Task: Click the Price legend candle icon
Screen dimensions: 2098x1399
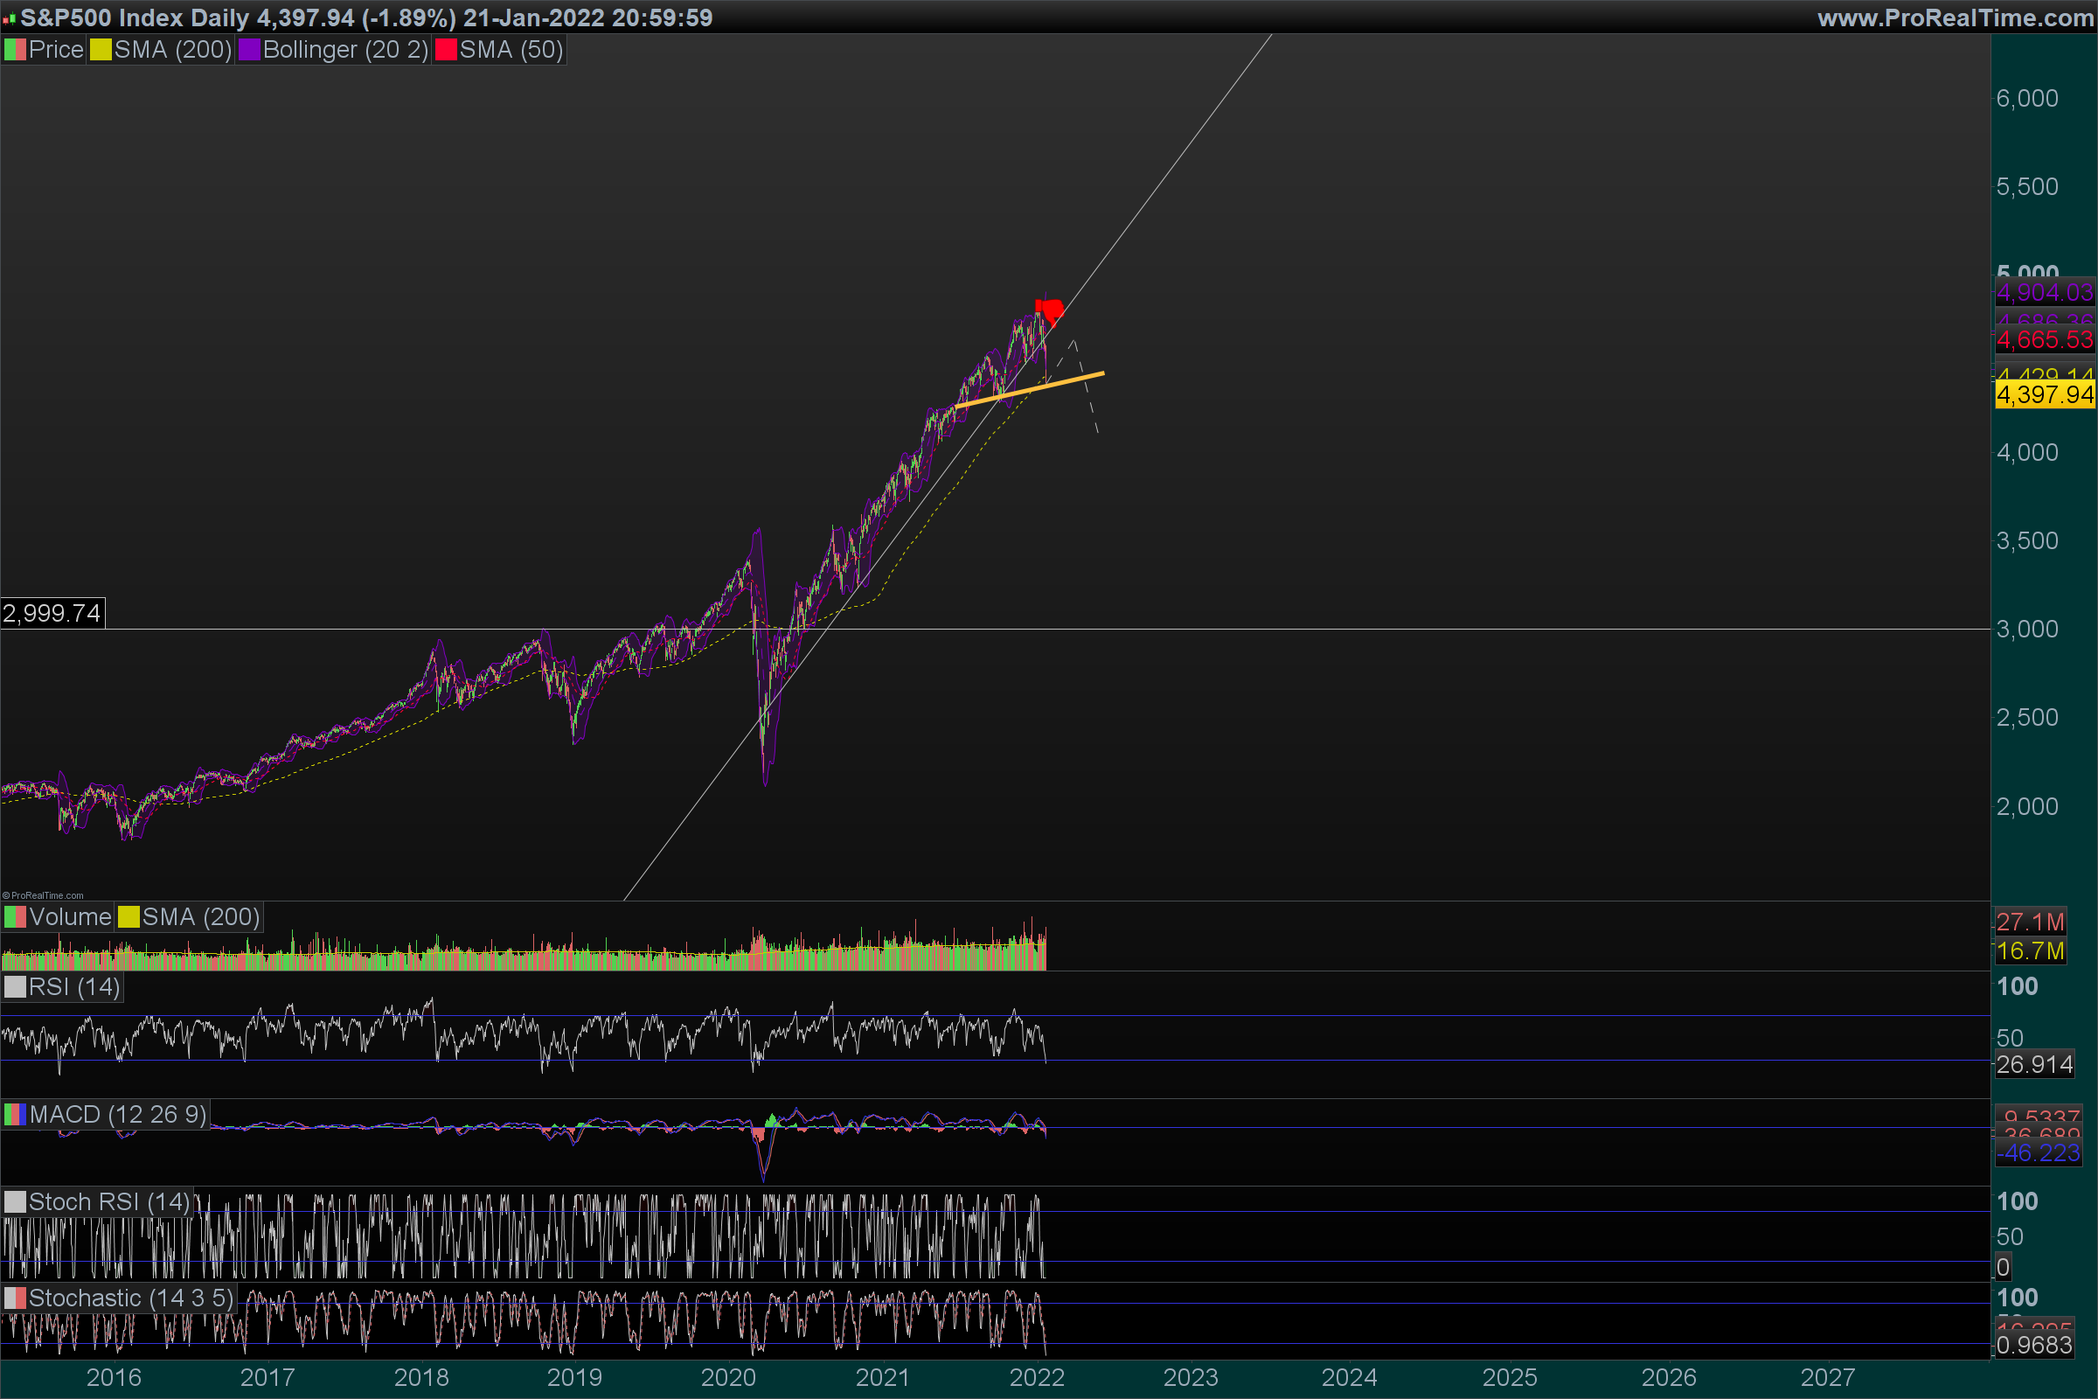Action: 15,50
